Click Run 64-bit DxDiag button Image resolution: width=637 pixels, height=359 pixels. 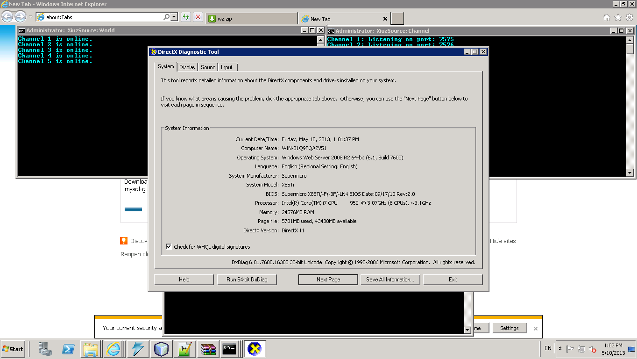[x=247, y=280]
